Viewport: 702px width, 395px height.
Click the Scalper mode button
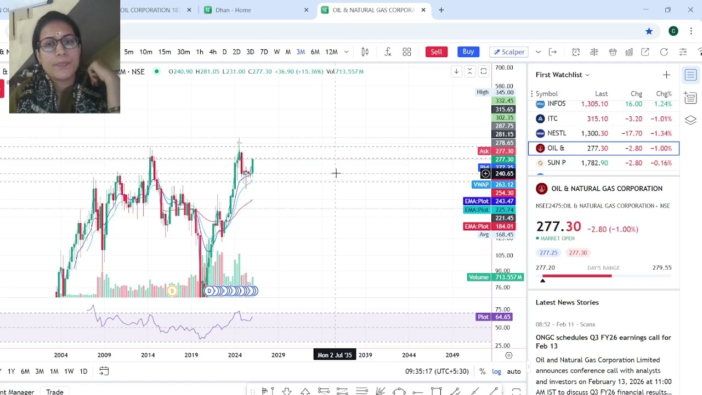[x=508, y=52]
